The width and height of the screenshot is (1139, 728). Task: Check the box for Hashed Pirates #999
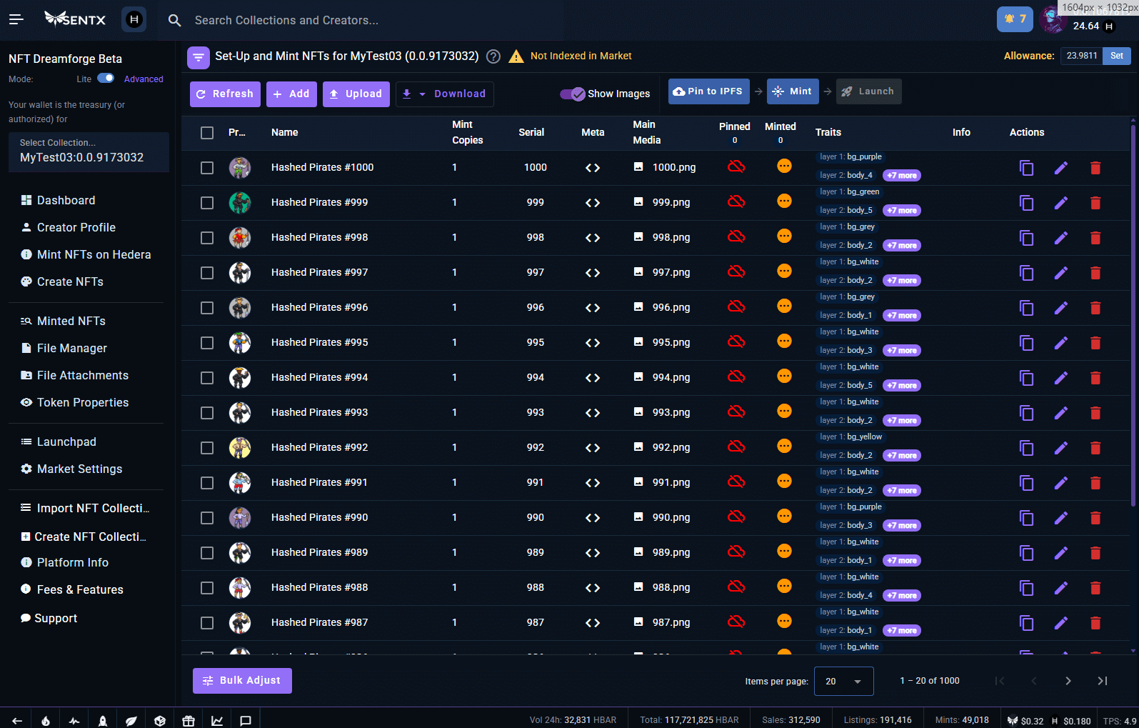207,203
